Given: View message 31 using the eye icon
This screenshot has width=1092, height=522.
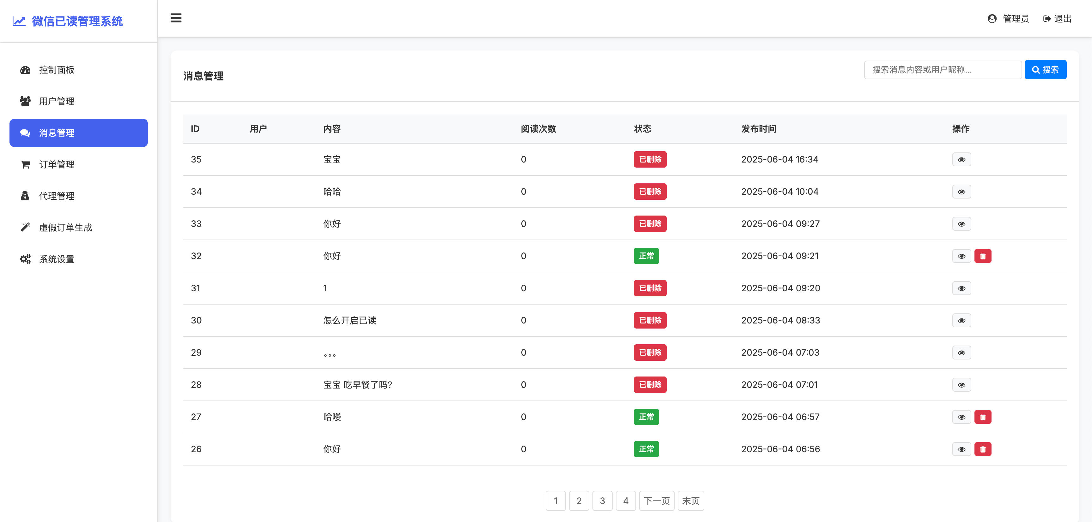Looking at the screenshot, I should pyautogui.click(x=962, y=288).
